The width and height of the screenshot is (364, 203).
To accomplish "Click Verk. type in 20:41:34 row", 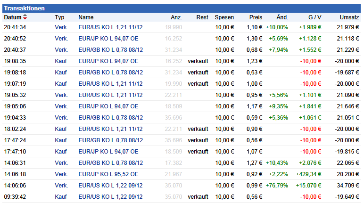I will point(61,27).
